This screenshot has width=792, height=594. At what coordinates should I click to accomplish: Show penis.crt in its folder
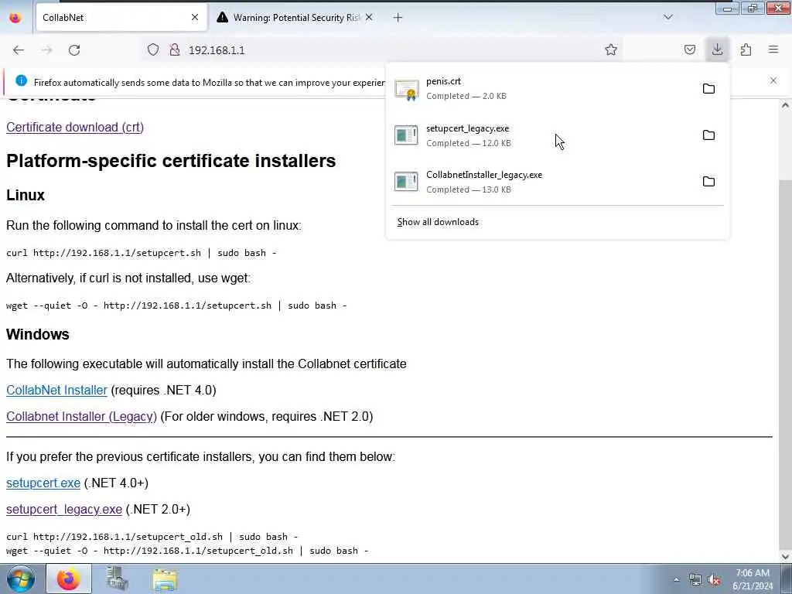pyautogui.click(x=708, y=88)
